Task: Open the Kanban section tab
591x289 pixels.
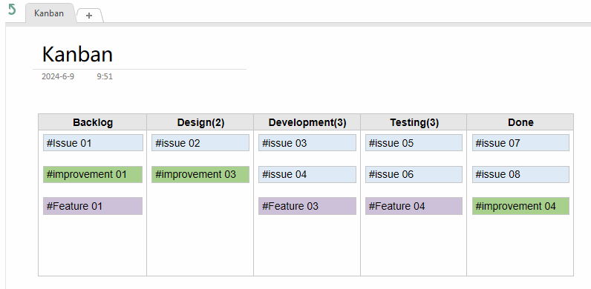Action: click(49, 13)
